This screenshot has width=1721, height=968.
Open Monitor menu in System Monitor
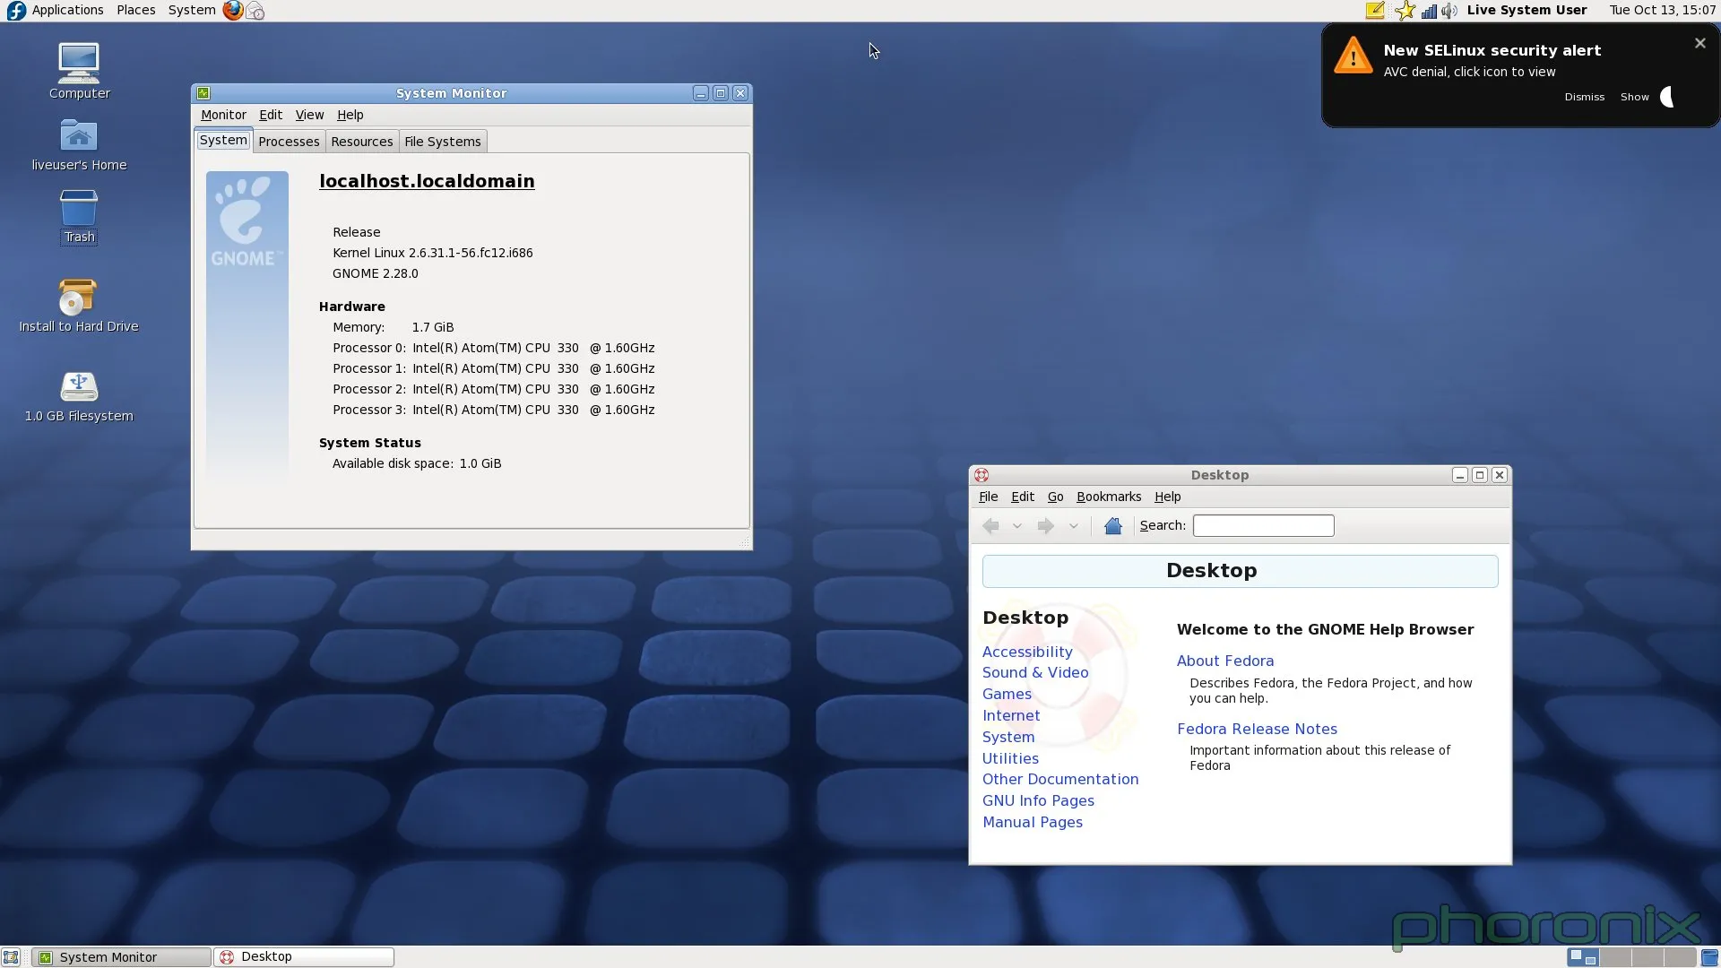(223, 115)
